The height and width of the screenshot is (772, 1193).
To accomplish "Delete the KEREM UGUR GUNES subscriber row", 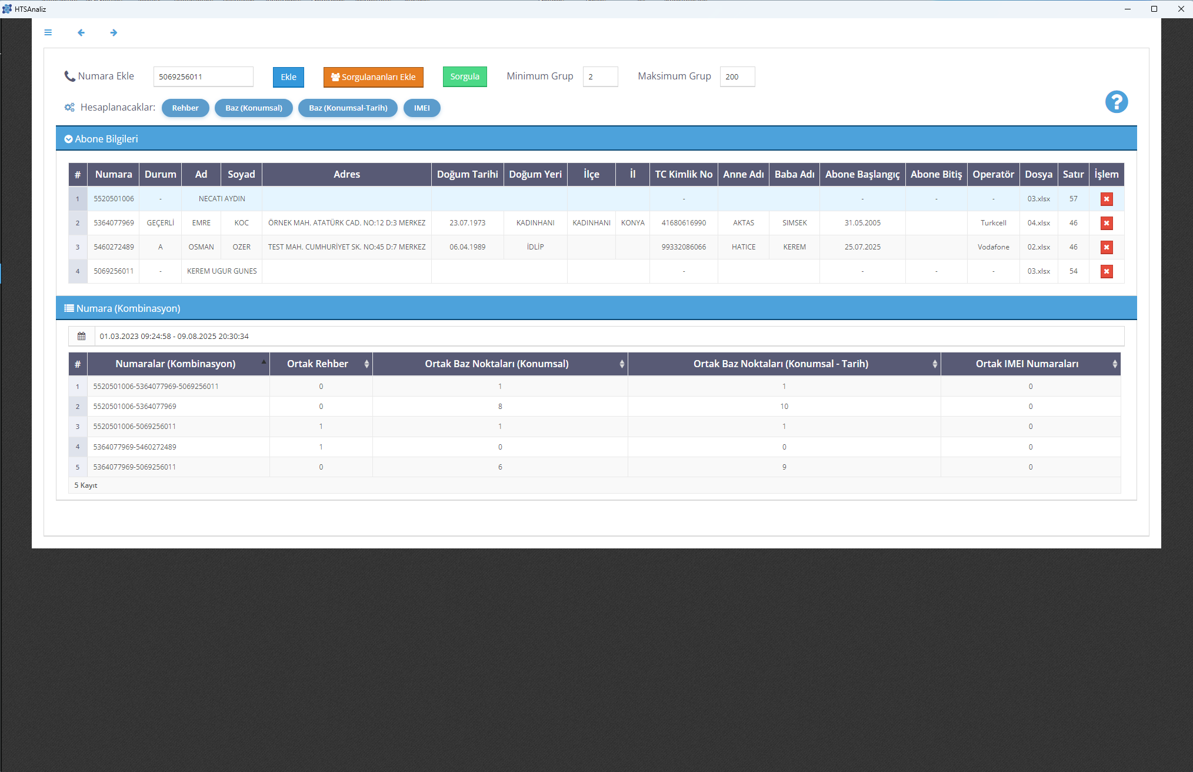I will pos(1106,271).
